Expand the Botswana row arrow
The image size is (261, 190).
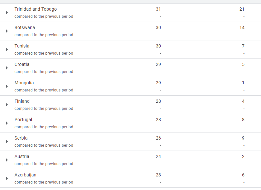(x=7, y=31)
